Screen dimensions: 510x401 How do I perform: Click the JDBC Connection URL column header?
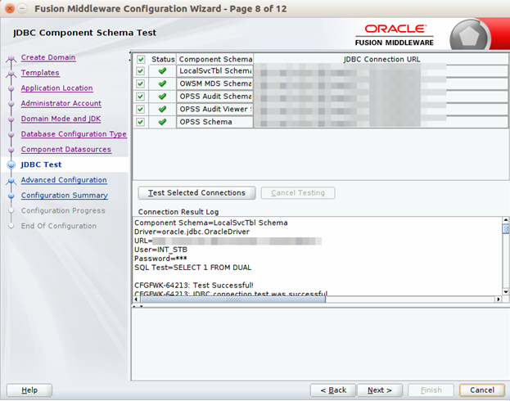pos(381,59)
